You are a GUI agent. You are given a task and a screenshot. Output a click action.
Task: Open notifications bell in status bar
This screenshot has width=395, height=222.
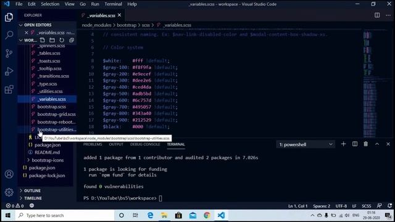coord(389,205)
